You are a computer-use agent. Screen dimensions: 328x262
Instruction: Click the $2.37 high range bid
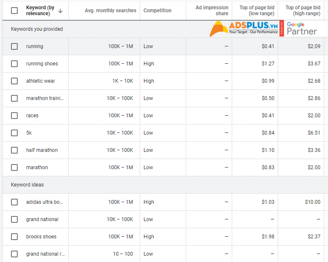(x=314, y=237)
